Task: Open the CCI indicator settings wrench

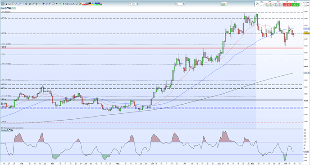Action: coord(7,130)
